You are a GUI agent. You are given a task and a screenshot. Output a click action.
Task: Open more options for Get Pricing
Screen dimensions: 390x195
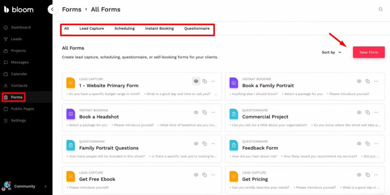click(376, 175)
